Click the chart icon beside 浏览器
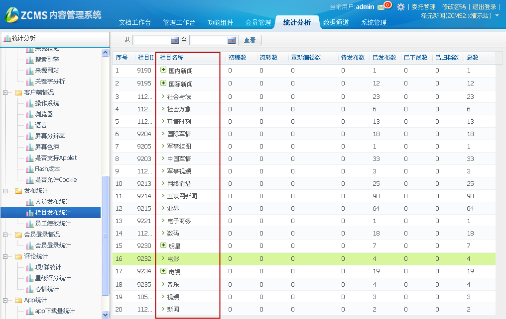 30,114
